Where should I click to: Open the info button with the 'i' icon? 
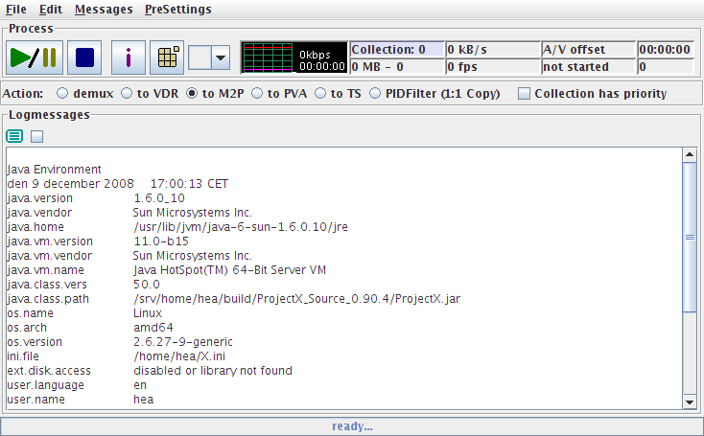[x=129, y=57]
